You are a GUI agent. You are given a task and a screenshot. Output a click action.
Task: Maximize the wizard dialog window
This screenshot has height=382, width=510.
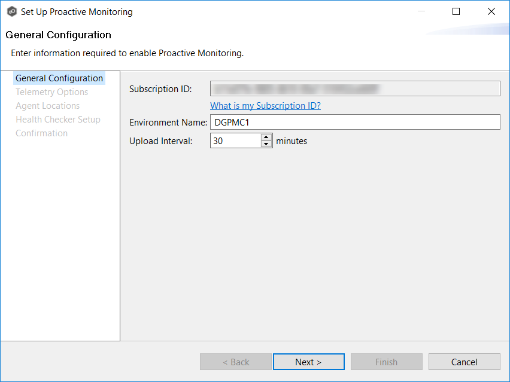click(x=456, y=11)
